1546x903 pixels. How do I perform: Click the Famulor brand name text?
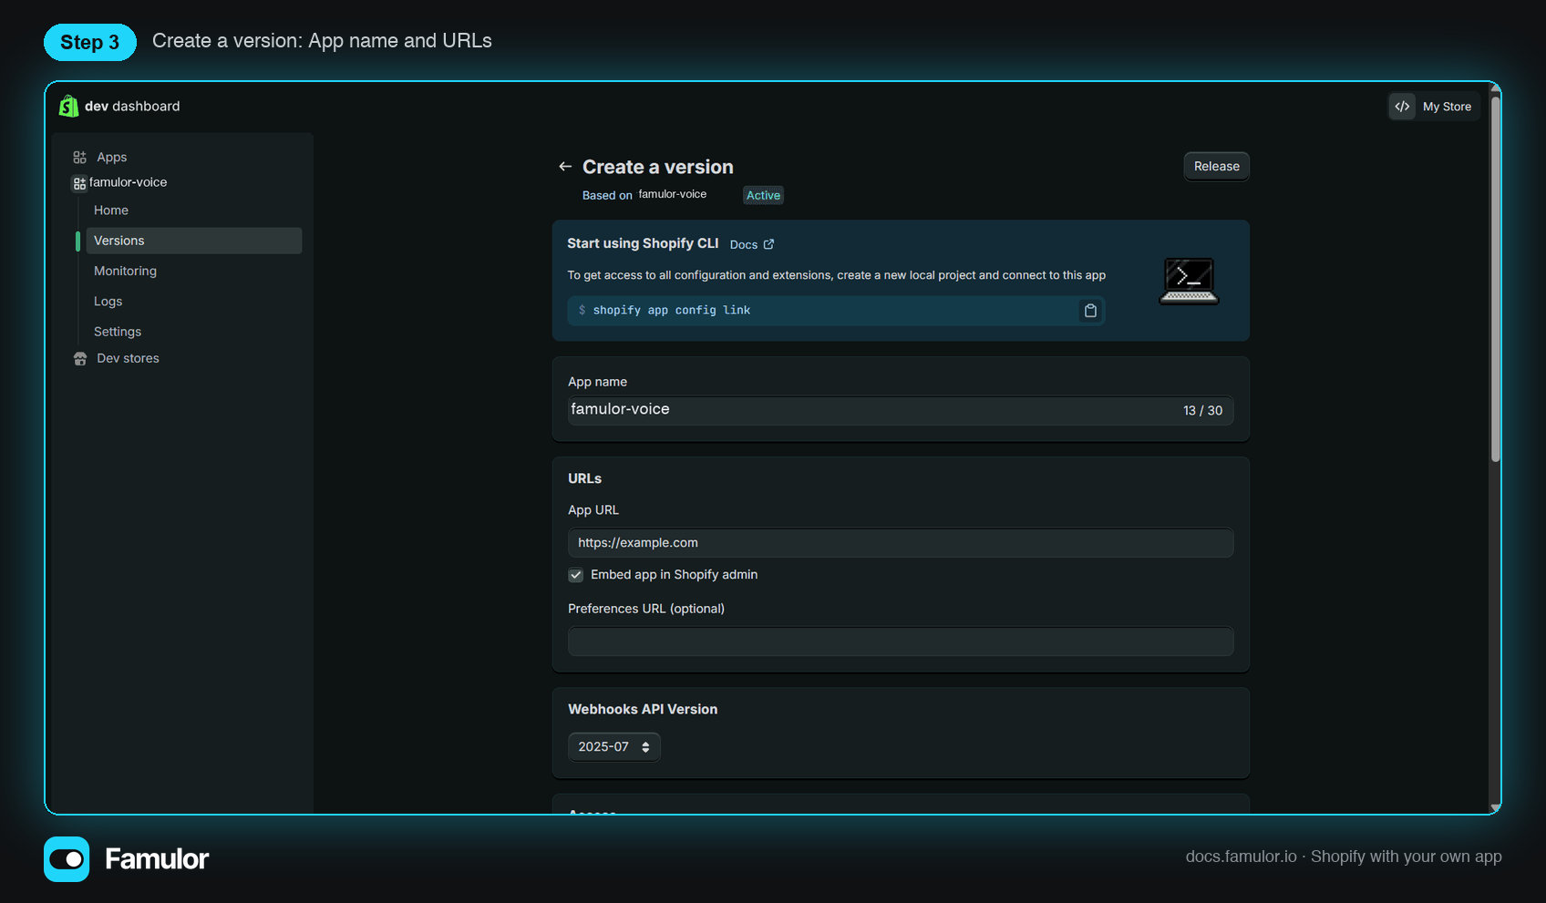[157, 859]
